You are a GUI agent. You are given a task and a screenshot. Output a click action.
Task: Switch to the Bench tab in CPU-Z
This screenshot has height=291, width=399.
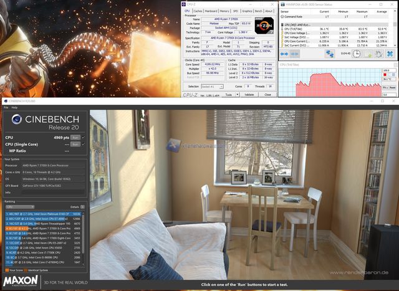coord(257,11)
